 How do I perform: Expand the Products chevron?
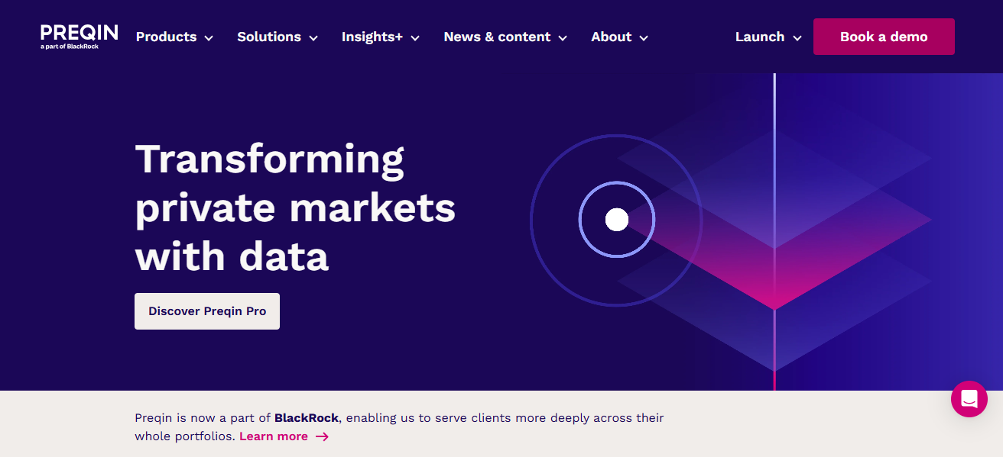[x=209, y=38]
